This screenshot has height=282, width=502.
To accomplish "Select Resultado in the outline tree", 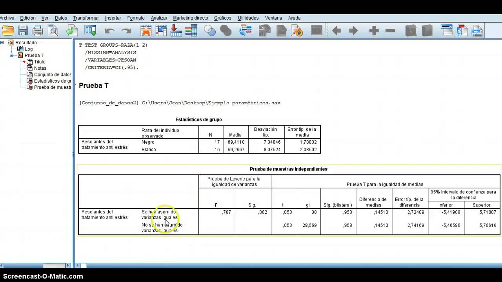I will pyautogui.click(x=26, y=43).
